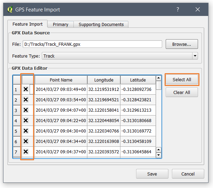Click longitude cell 32.1220158041

(x=104, y=110)
